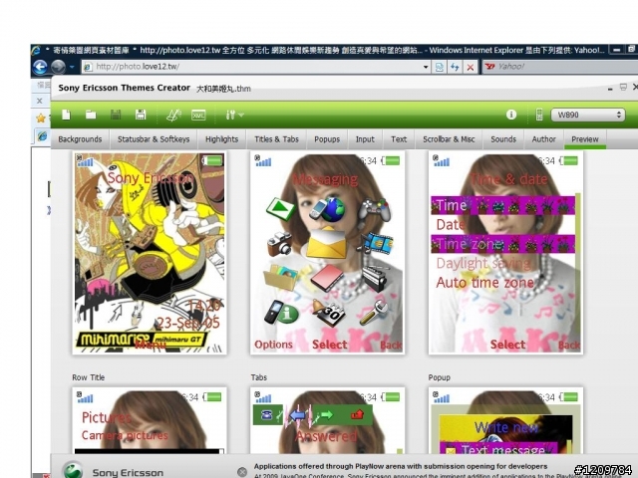The image size is (638, 478).
Task: Show the info icon
Action: coord(511,115)
